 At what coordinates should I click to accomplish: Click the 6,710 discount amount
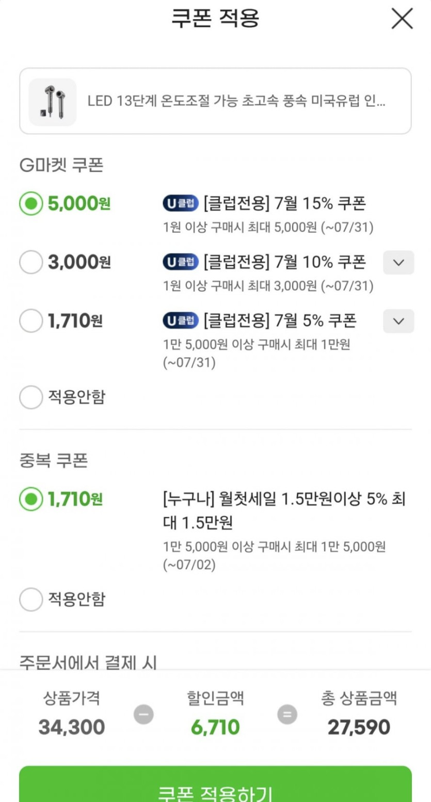[215, 728]
